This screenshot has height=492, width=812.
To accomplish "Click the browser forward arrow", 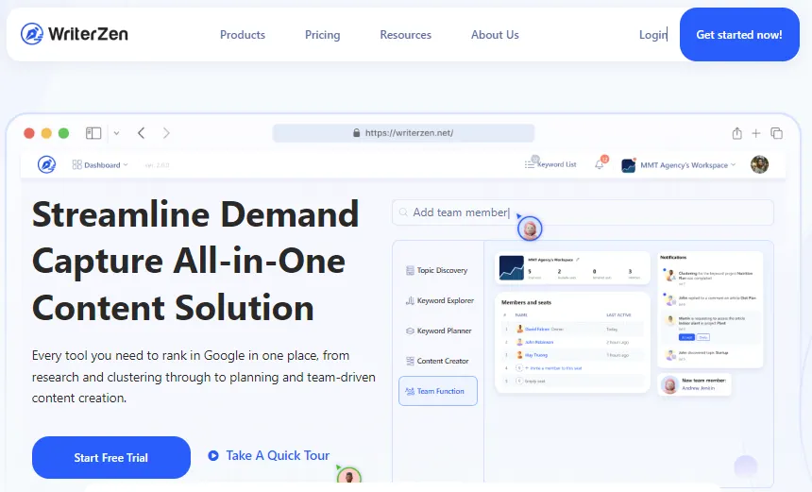I will pyautogui.click(x=166, y=133).
